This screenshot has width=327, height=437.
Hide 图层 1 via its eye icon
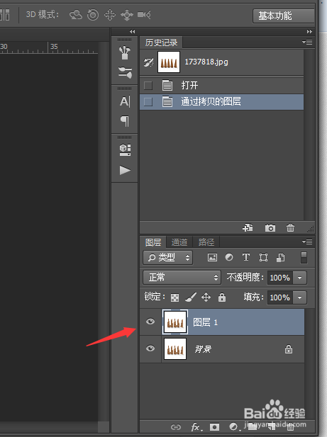coord(150,322)
